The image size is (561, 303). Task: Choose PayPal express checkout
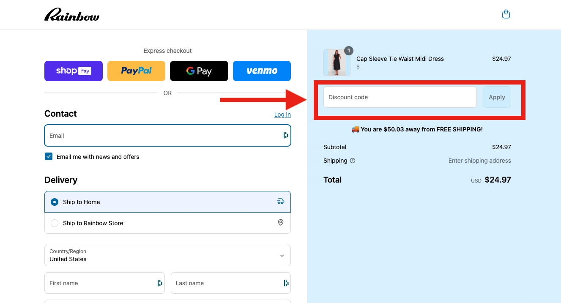(x=136, y=71)
